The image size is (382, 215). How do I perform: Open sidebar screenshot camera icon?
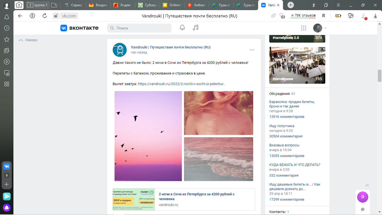coord(7,73)
